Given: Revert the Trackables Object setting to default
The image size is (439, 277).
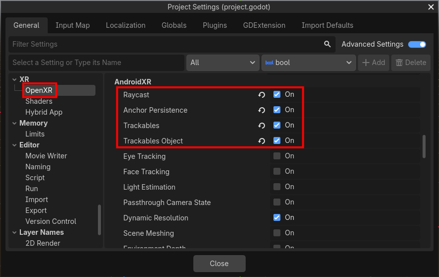Looking at the screenshot, I should coord(262,141).
